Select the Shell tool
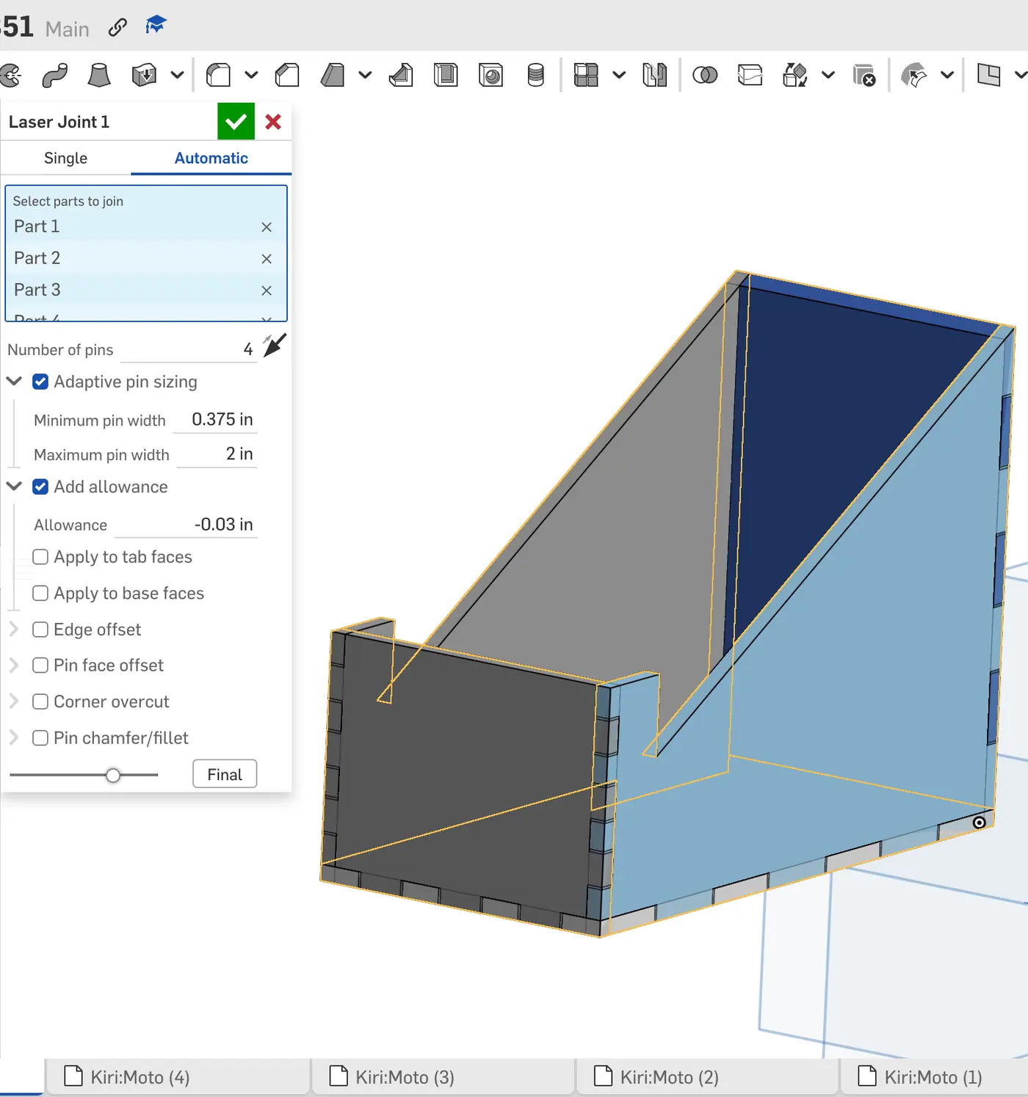Screen dimensions: 1028x1097 (446, 75)
